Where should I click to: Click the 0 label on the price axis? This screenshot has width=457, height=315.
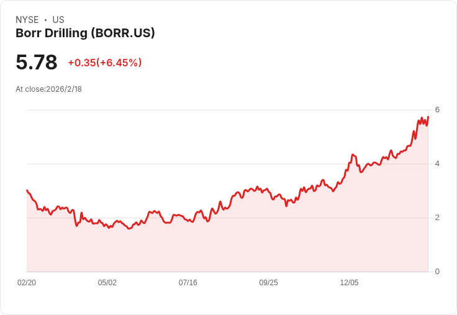[437, 272]
